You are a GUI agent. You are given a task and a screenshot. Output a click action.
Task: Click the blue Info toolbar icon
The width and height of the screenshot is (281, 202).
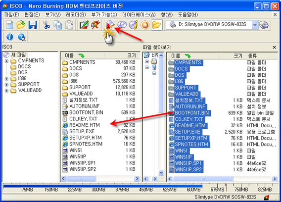click(x=10, y=37)
